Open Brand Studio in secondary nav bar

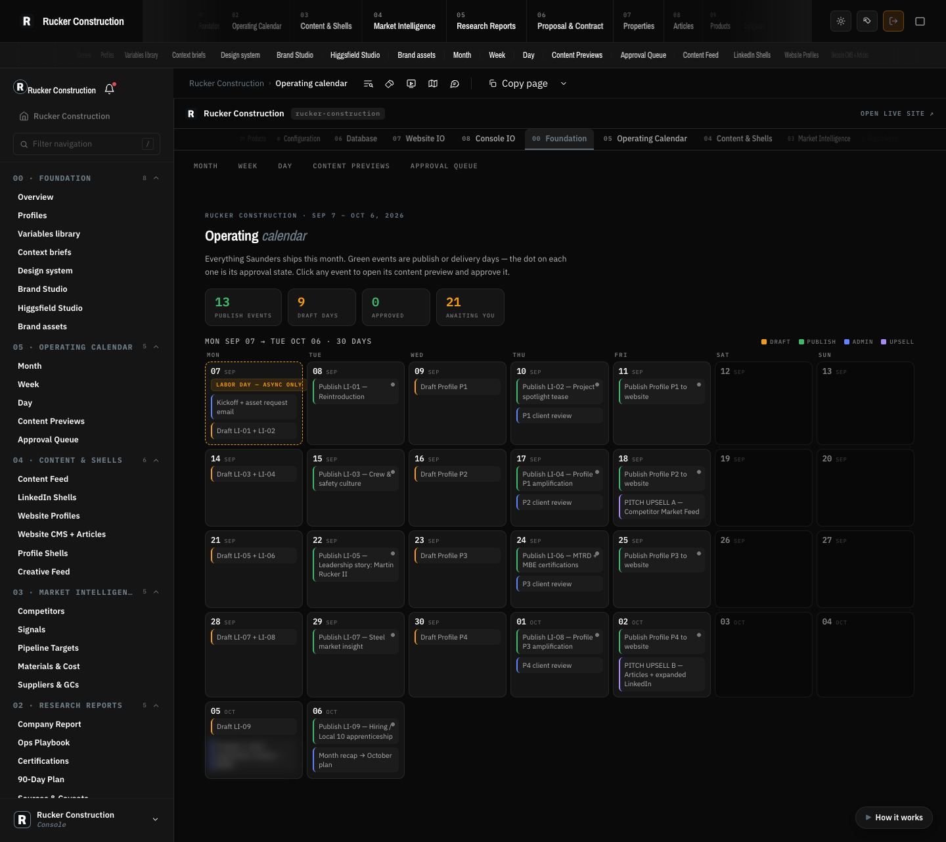pyautogui.click(x=294, y=55)
